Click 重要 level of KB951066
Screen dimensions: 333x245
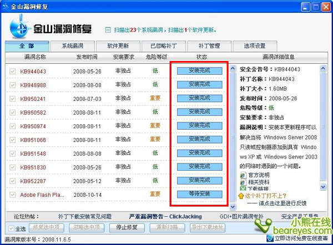click(155, 139)
